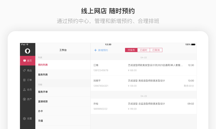Image resolution: width=216 pixels, height=129 pixels.
Task: Open 刘晓平's 13:00 appointment row
Action: [x=144, y=83]
